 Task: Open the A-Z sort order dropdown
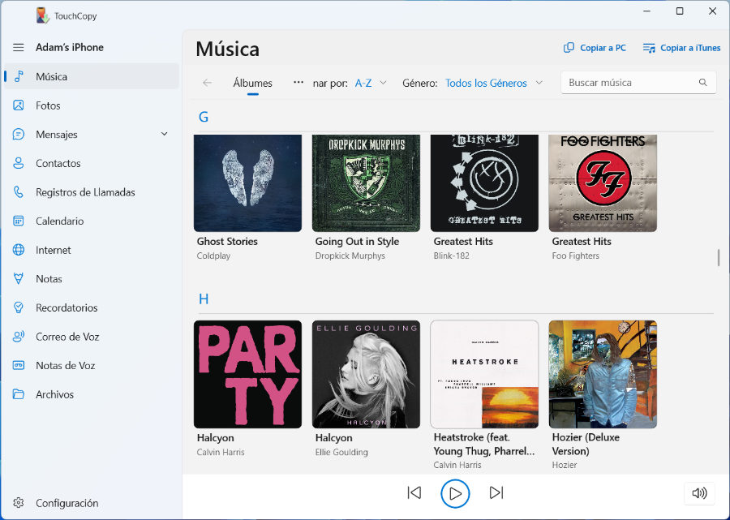click(x=371, y=83)
